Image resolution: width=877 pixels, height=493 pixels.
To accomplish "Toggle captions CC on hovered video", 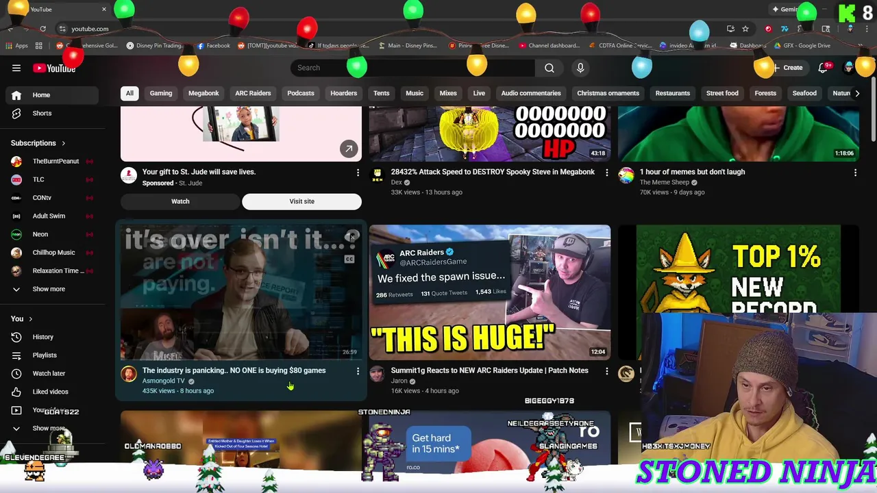I will coord(349,260).
